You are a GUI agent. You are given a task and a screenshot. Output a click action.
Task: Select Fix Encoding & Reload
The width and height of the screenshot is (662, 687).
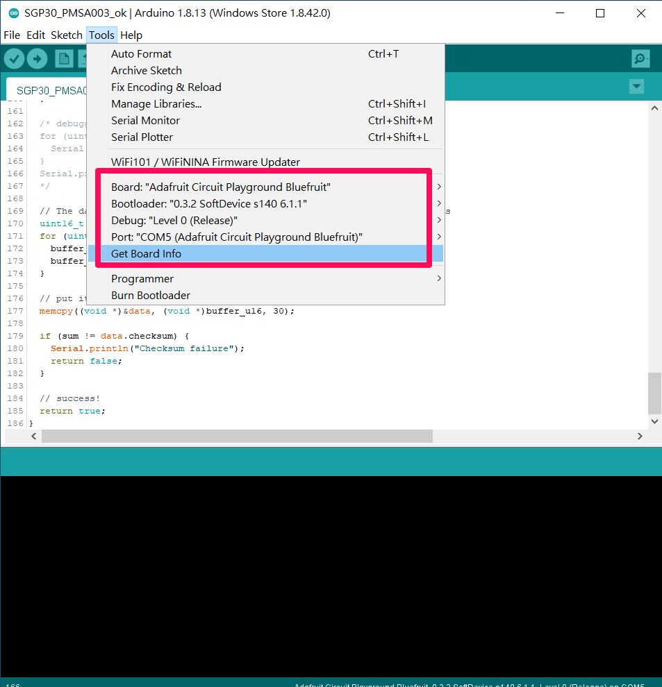coord(265,87)
